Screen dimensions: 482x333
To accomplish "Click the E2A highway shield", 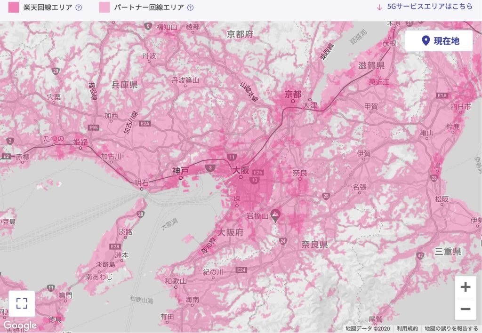I will (x=145, y=124).
